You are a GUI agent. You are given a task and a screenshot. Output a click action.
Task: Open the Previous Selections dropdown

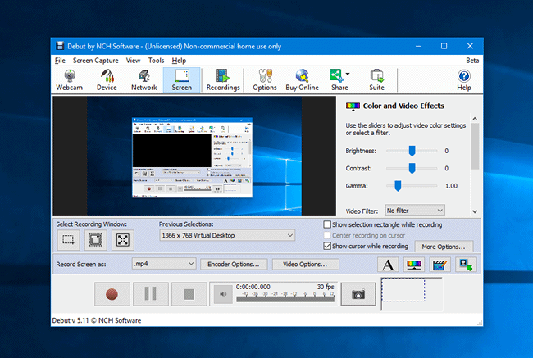coord(227,235)
